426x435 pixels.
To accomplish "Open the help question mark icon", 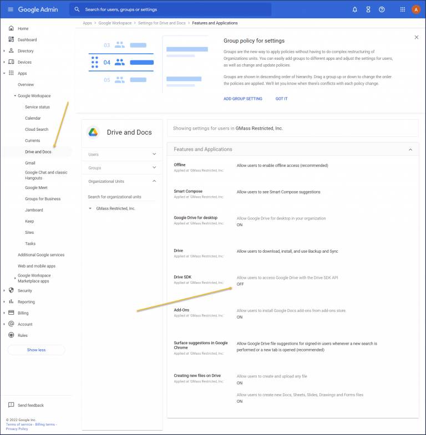I will (x=382, y=10).
